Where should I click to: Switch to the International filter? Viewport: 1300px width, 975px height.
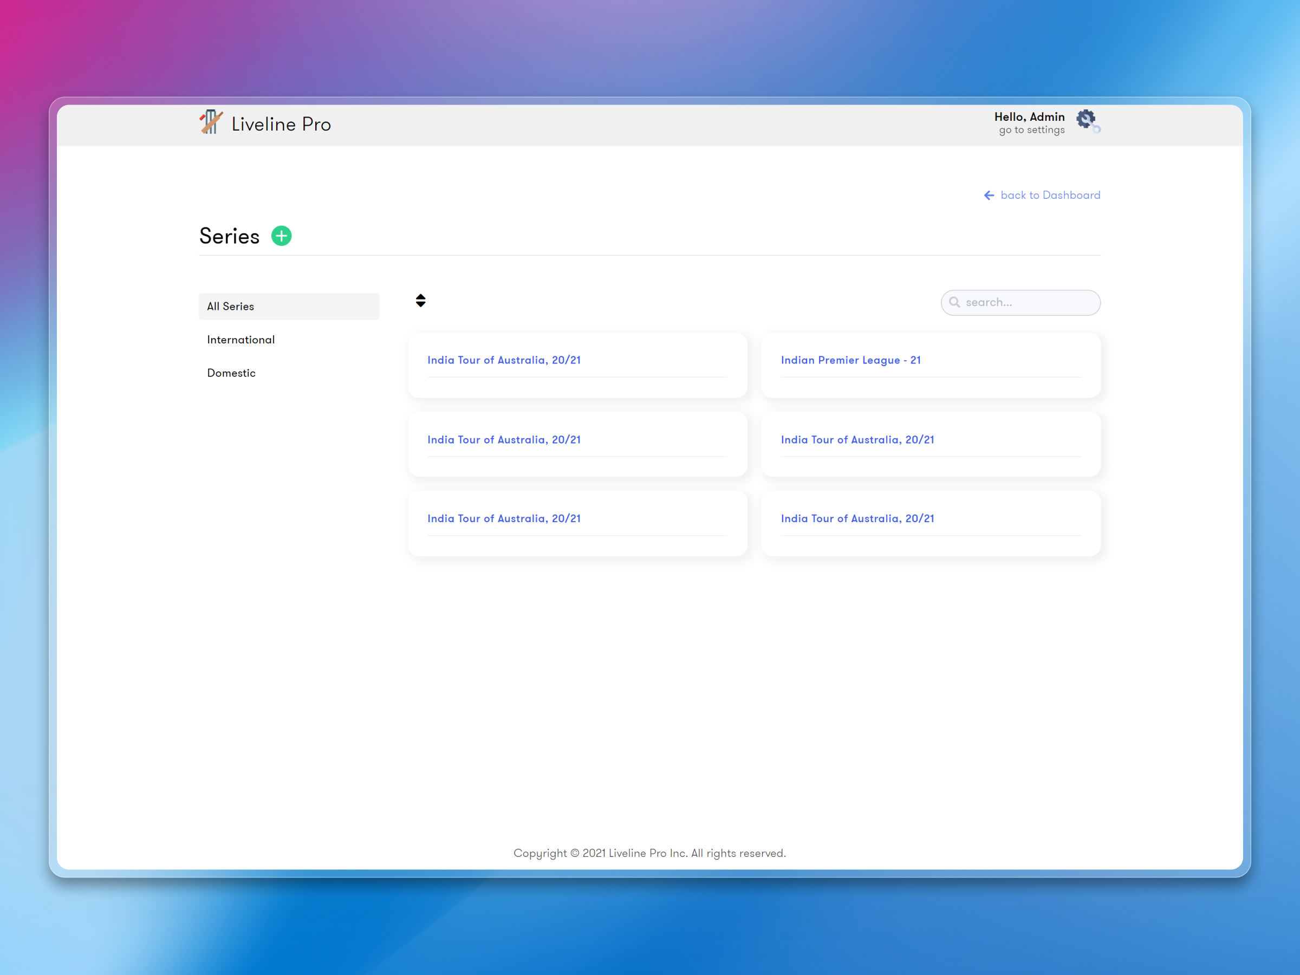[241, 339]
